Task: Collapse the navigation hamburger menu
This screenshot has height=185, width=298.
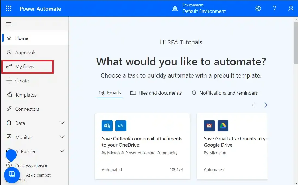Action: pos(9,24)
